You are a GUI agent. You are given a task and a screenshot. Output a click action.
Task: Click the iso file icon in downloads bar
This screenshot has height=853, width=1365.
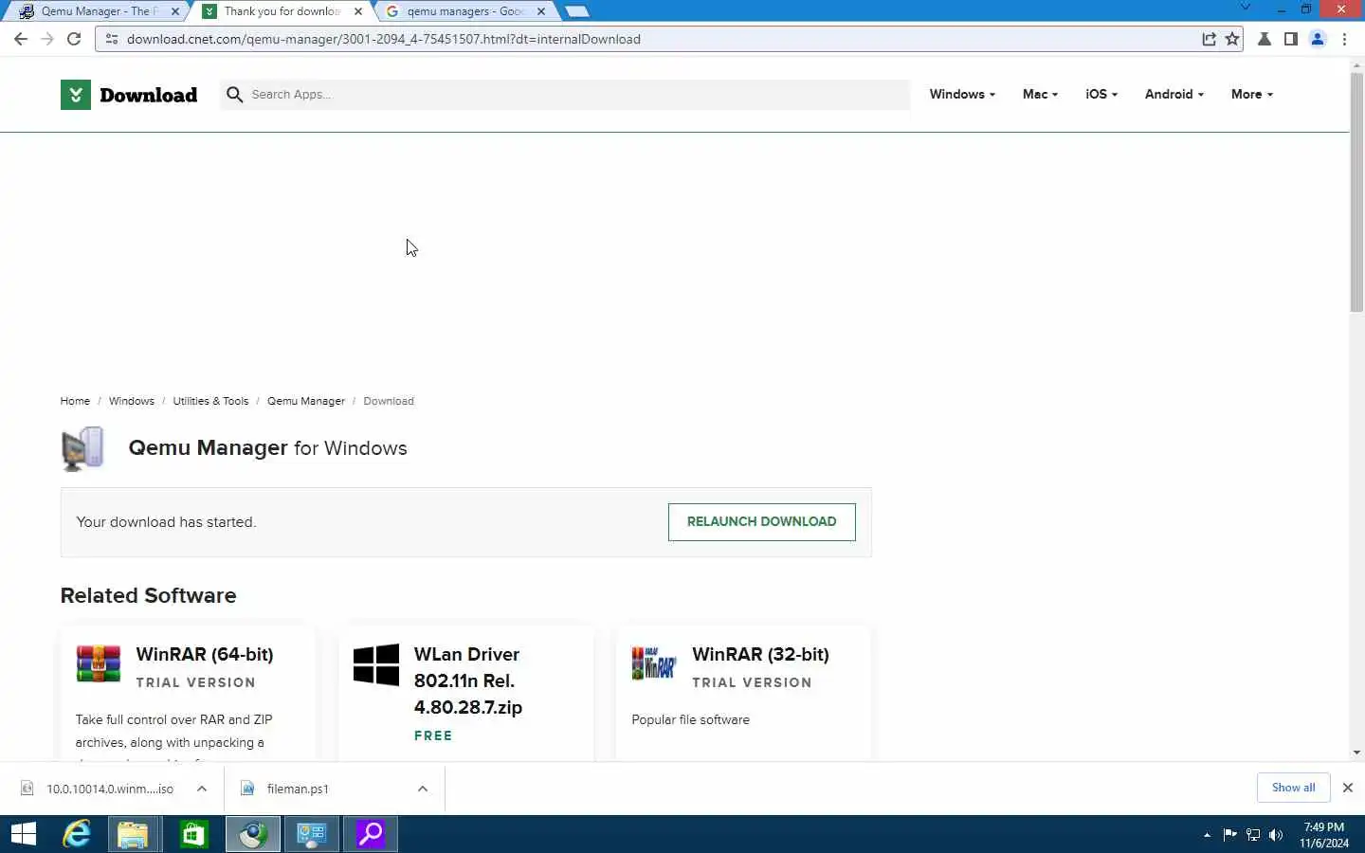click(x=27, y=789)
